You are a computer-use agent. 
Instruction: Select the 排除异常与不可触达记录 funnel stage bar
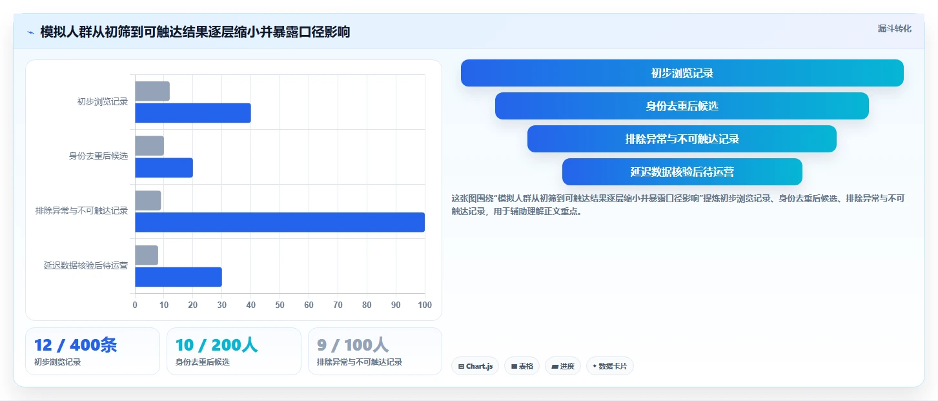pyautogui.click(x=682, y=139)
